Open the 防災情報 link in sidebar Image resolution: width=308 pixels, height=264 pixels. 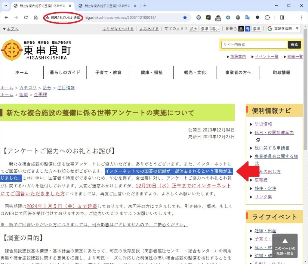pyautogui.click(x=263, y=124)
